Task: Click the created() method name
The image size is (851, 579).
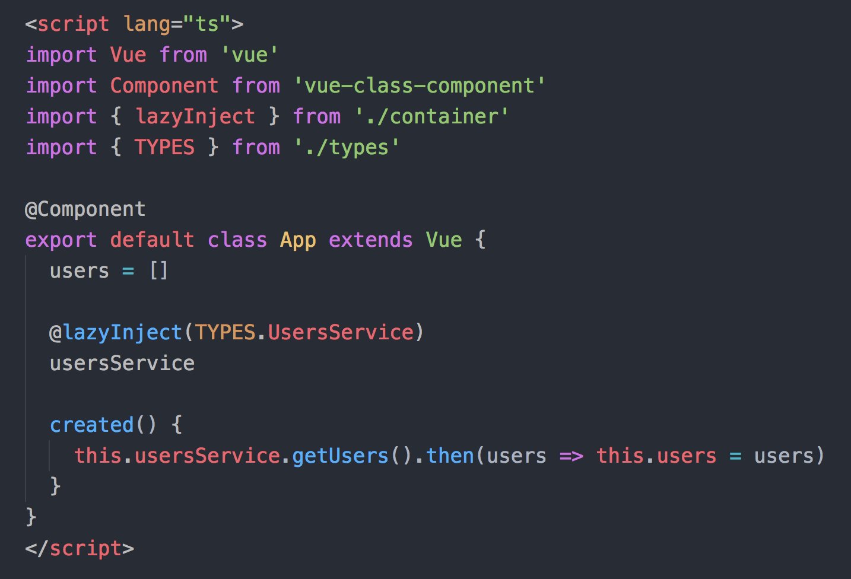Action: [x=92, y=425]
